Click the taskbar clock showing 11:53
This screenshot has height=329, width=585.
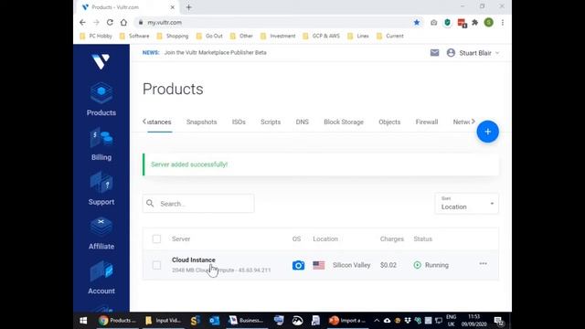473,321
